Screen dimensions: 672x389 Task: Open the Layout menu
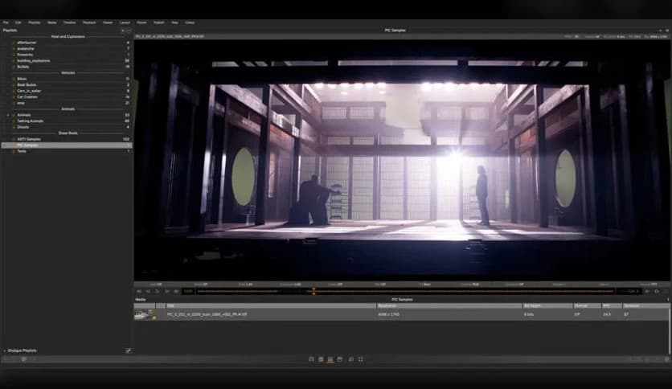[x=125, y=23]
